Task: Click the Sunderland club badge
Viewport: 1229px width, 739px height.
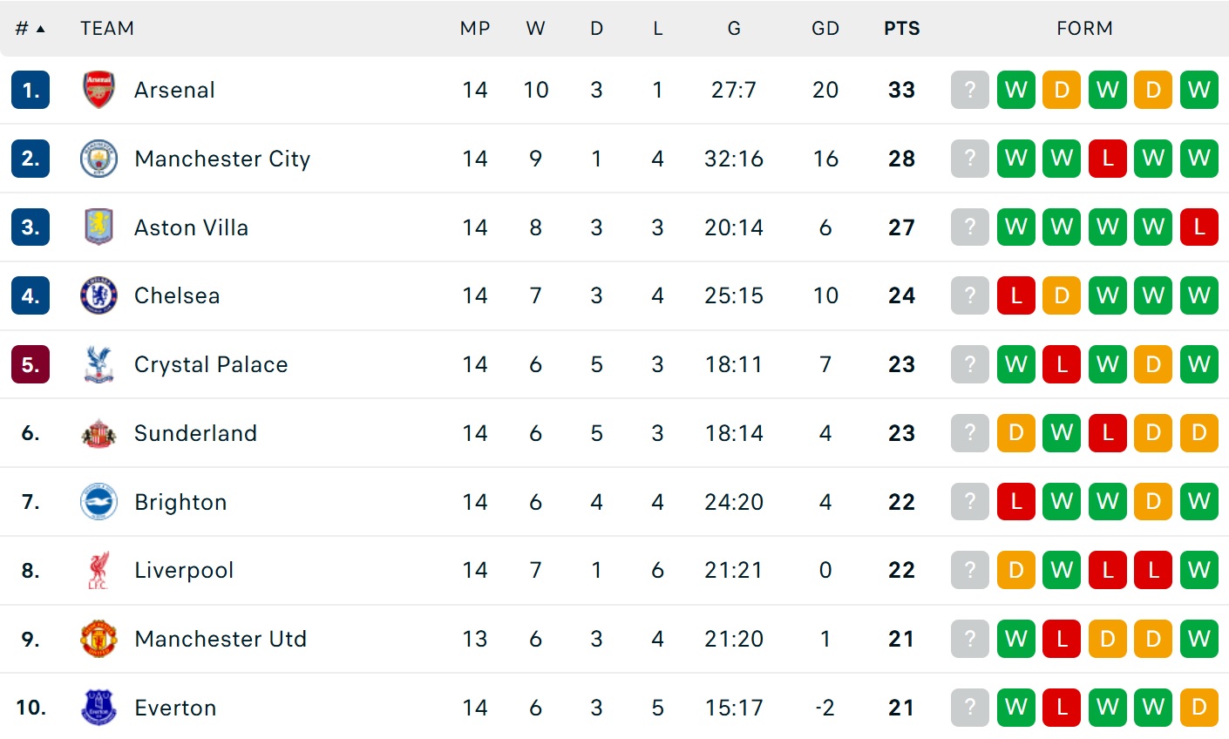Action: pyautogui.click(x=98, y=433)
